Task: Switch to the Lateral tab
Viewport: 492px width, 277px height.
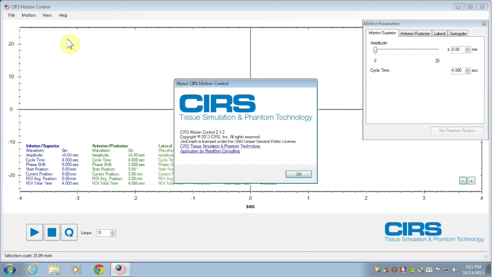Action: coord(440,33)
